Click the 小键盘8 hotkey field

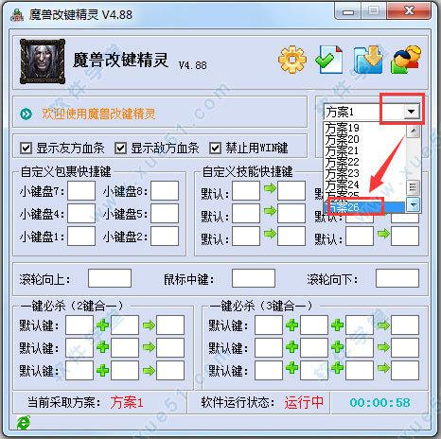point(165,190)
